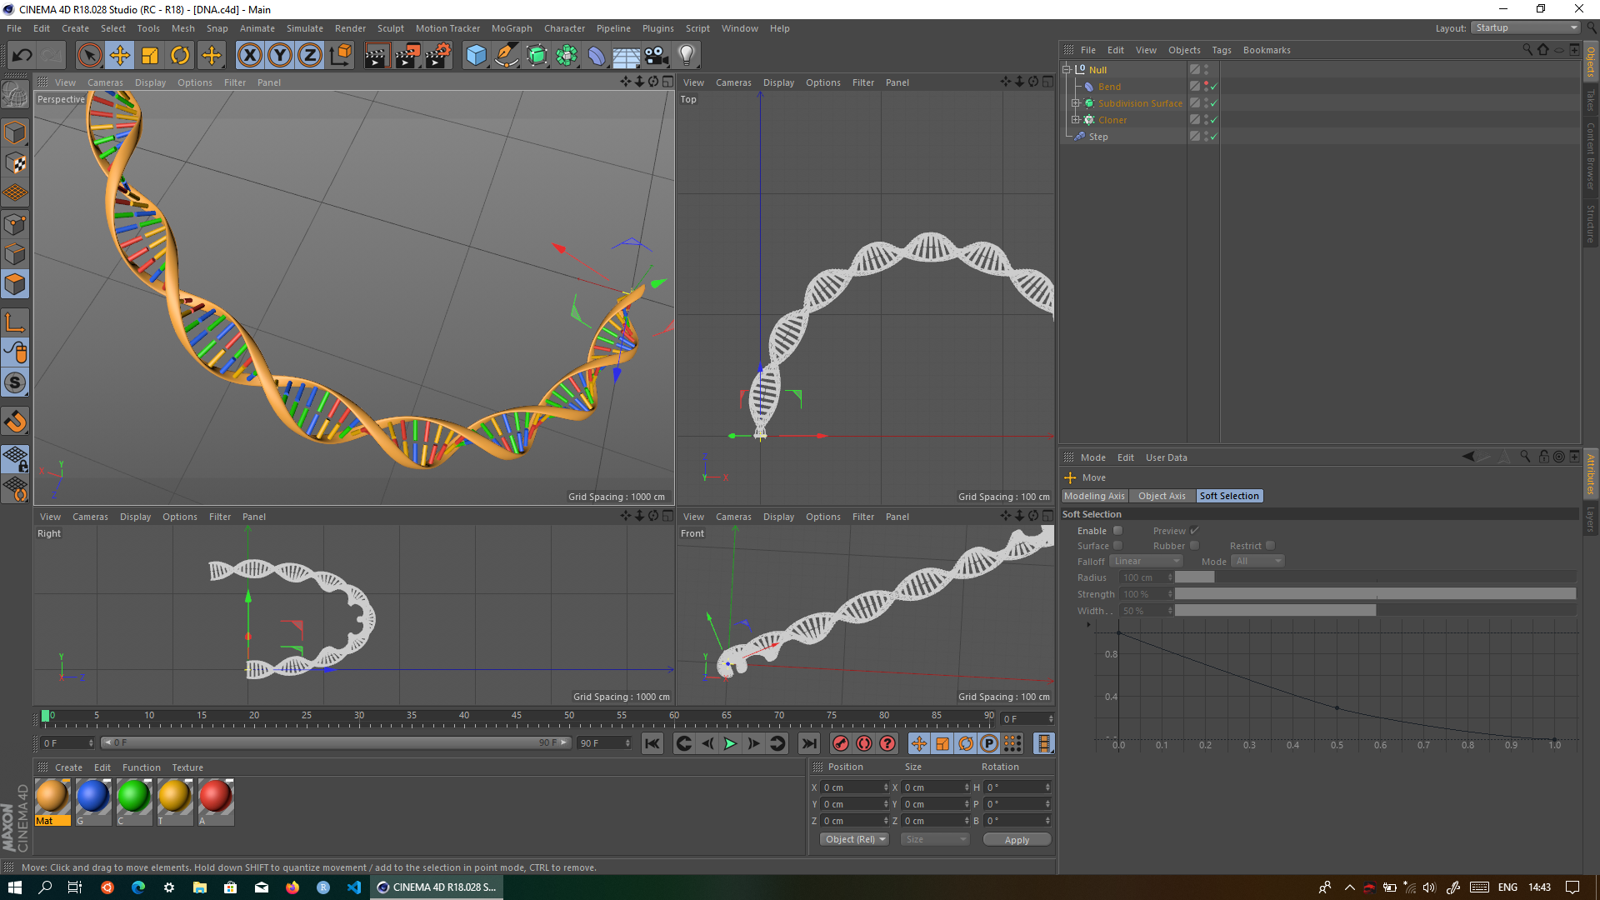Add a Light object
Screen dimensions: 1600x900
687,56
